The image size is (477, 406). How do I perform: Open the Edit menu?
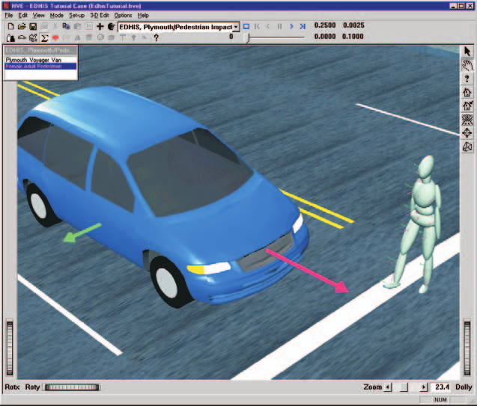tap(22, 15)
